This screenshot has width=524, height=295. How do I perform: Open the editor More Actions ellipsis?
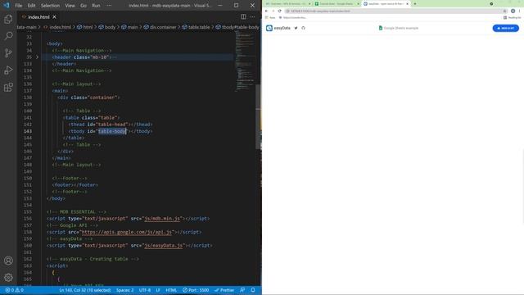click(x=252, y=16)
